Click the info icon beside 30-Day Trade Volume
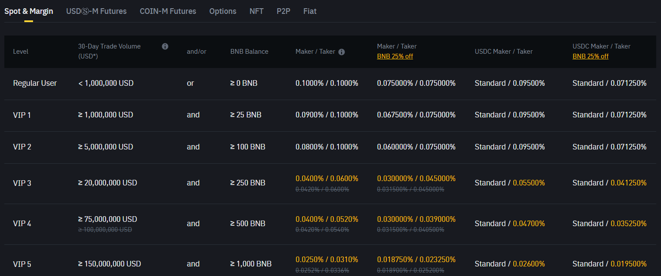This screenshot has height=276, width=661. (165, 46)
